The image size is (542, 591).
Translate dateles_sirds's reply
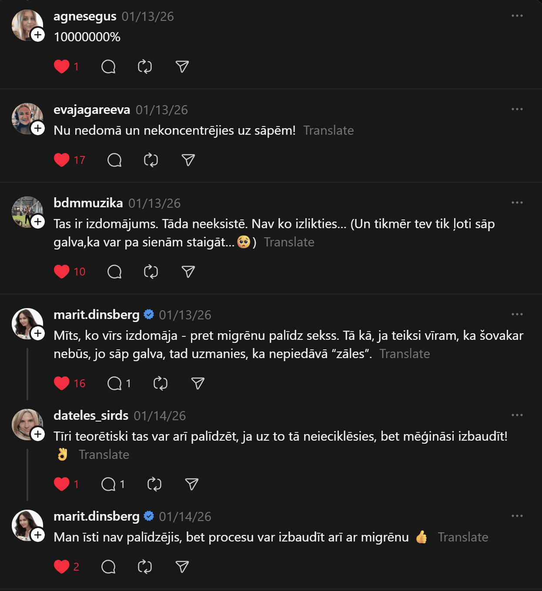104,455
